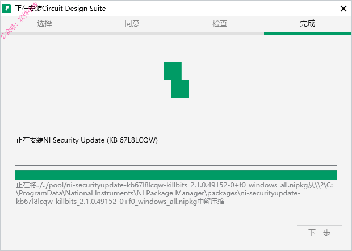Image resolution: width=352 pixels, height=251 pixels.
Task: Switch to the 同意 step tab
Action: tap(132, 23)
